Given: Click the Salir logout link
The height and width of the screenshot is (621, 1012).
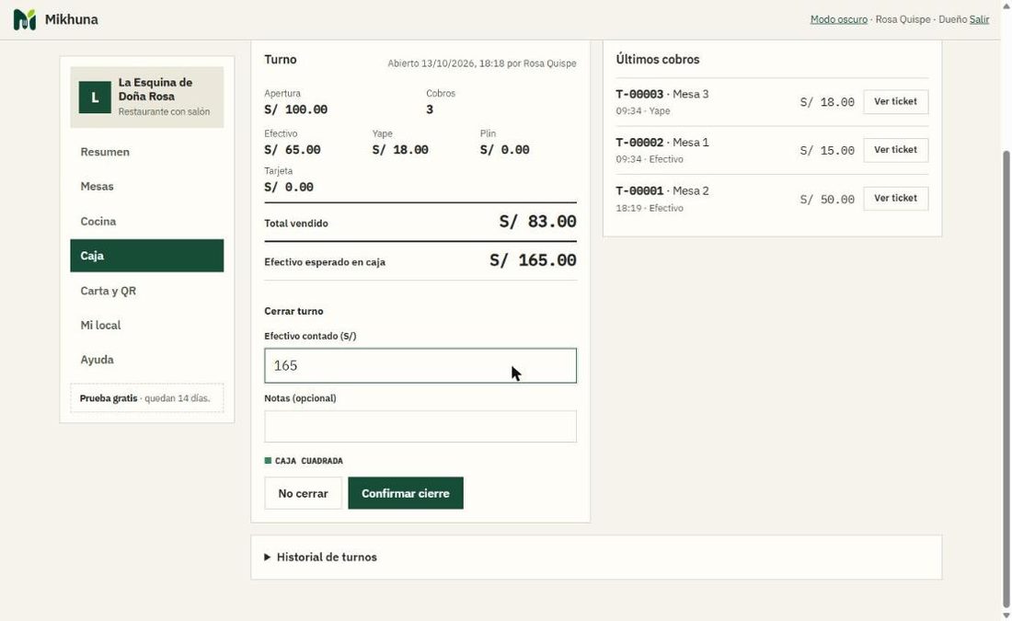Looking at the screenshot, I should 979,19.
